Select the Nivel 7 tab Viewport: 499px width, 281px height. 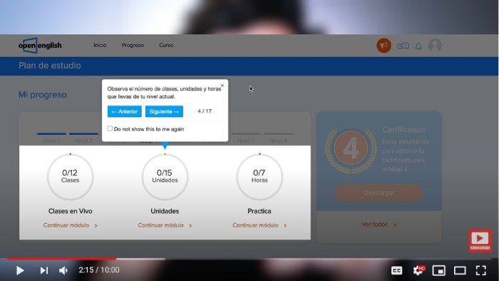click(x=246, y=138)
